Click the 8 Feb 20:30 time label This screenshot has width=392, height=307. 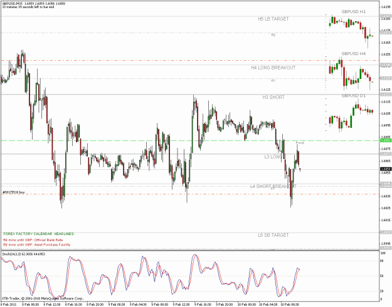[x=95, y=304]
